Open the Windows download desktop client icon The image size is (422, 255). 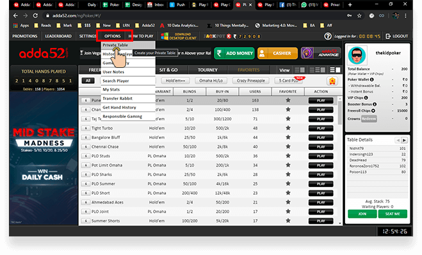click(165, 36)
